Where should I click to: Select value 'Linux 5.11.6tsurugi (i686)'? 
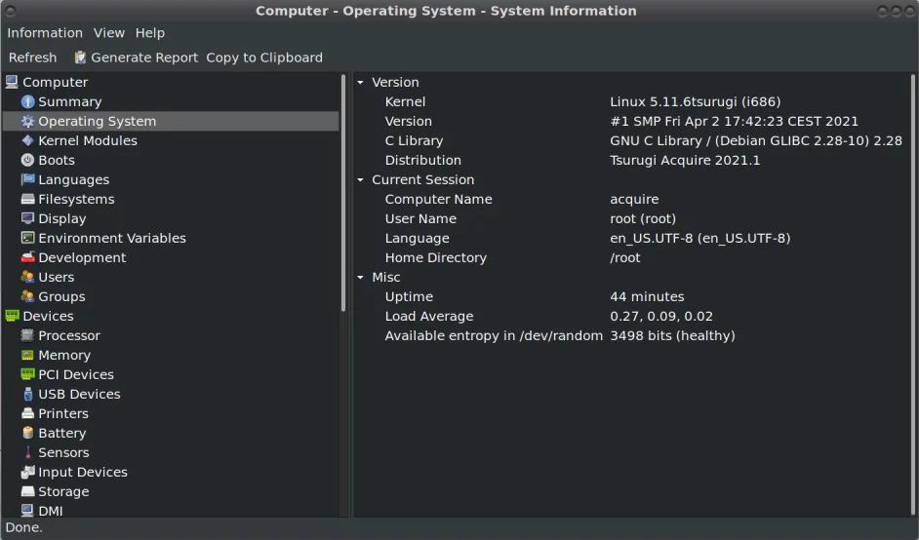696,102
